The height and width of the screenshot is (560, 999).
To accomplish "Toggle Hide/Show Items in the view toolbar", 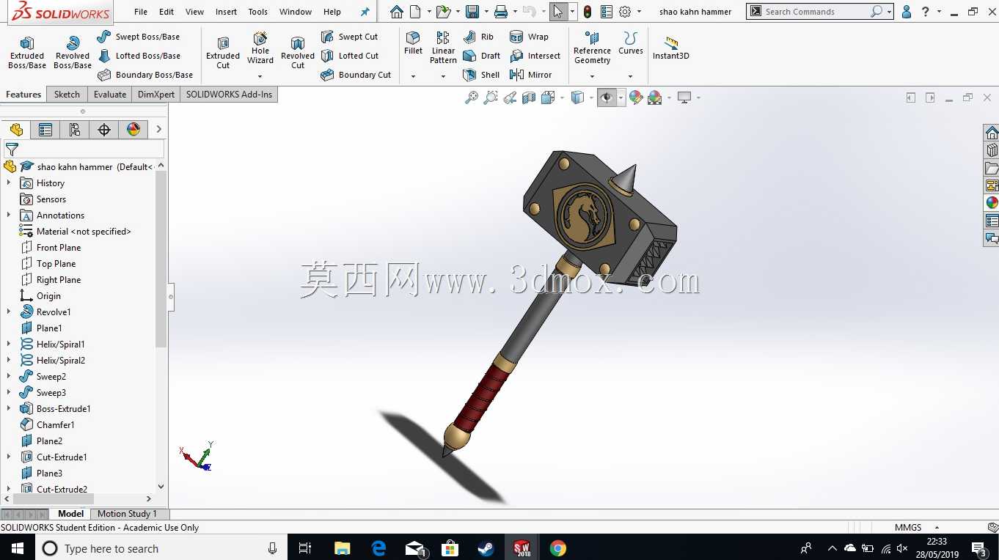I will 607,97.
